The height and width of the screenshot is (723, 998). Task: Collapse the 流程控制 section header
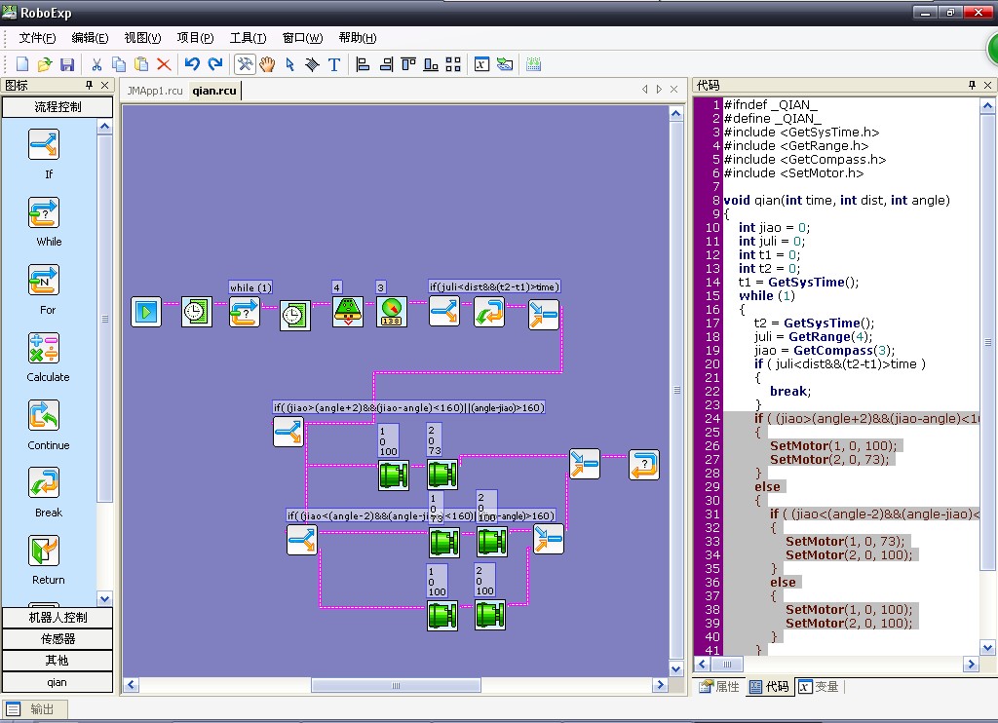click(58, 107)
